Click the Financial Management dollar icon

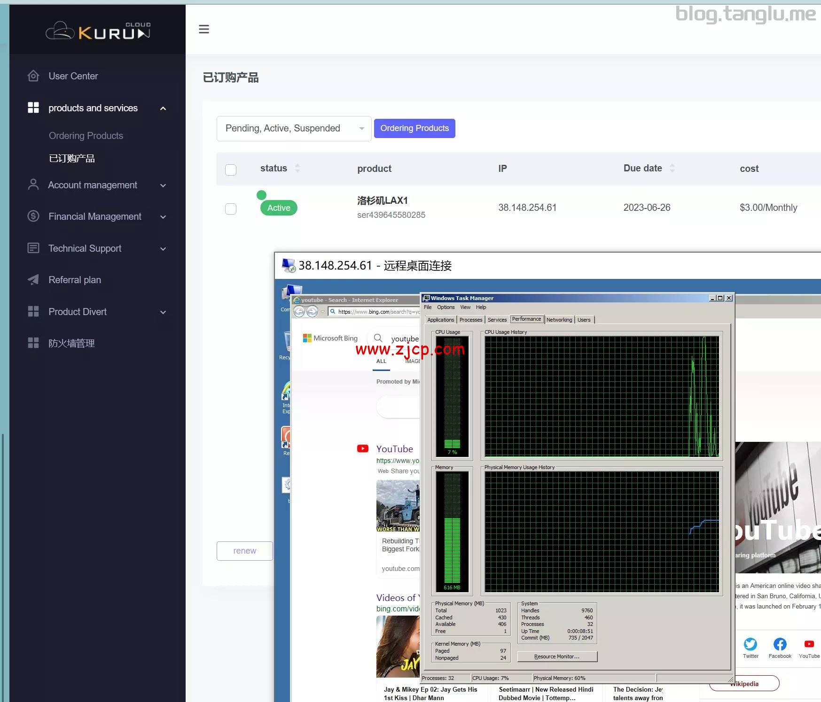point(33,216)
